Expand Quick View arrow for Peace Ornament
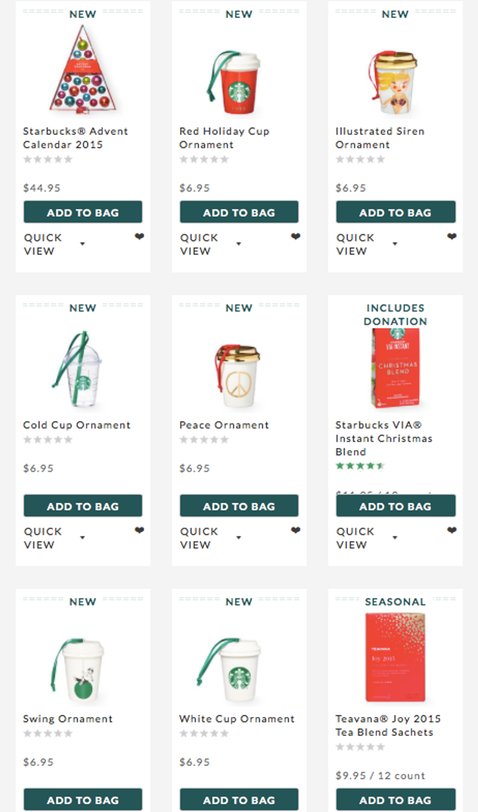Image resolution: width=478 pixels, height=812 pixels. point(239,537)
